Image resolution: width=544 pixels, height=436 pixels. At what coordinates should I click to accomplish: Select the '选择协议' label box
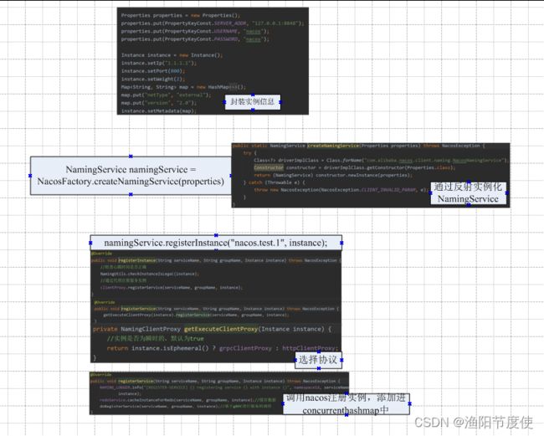pyautogui.click(x=319, y=360)
